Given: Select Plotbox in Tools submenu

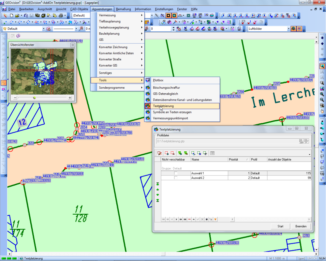Looking at the screenshot, I should coord(182,80).
